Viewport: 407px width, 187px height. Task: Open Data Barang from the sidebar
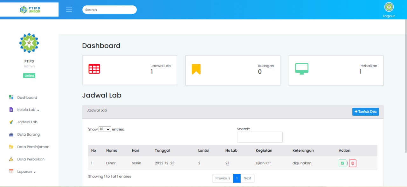28,134
